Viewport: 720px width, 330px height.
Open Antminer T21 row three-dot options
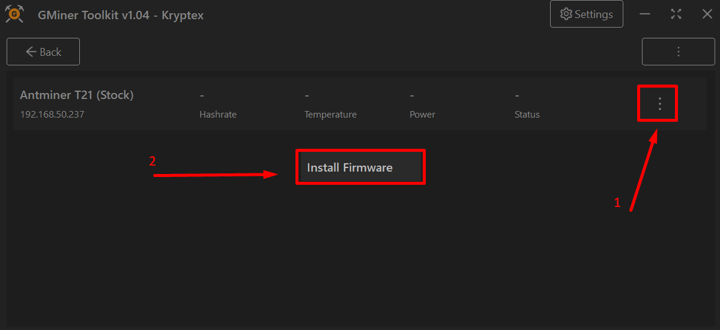tap(659, 104)
